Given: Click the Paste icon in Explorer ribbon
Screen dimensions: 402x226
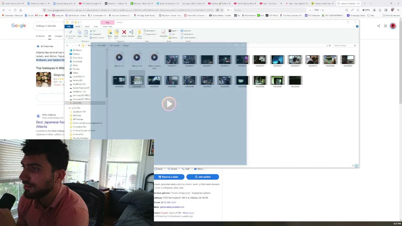Looking at the screenshot, I should pyautogui.click(x=86, y=34).
